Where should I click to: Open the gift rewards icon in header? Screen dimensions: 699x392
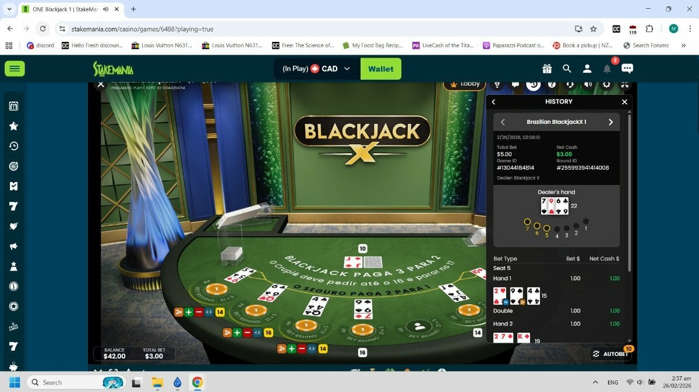[x=546, y=69]
